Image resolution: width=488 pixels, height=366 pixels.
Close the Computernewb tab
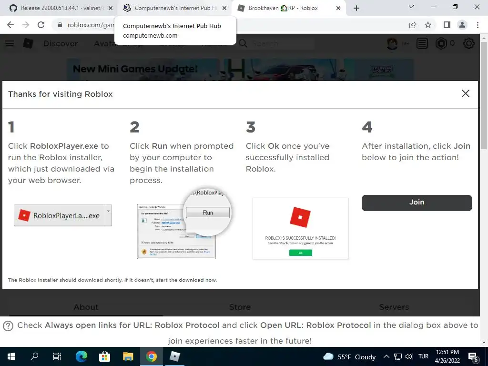(224, 9)
